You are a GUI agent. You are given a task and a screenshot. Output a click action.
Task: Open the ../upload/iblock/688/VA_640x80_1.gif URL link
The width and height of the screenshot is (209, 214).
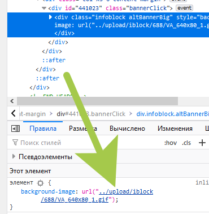point(97,195)
